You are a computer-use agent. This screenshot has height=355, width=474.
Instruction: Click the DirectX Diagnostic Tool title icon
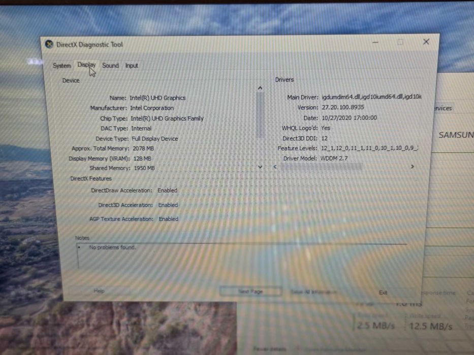49,45
